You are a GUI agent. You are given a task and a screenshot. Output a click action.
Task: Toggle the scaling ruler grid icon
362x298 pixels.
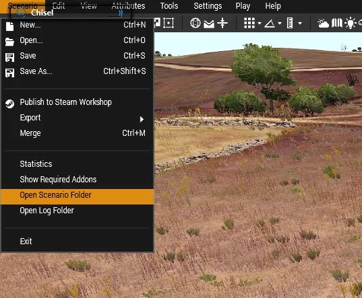tap(290, 23)
